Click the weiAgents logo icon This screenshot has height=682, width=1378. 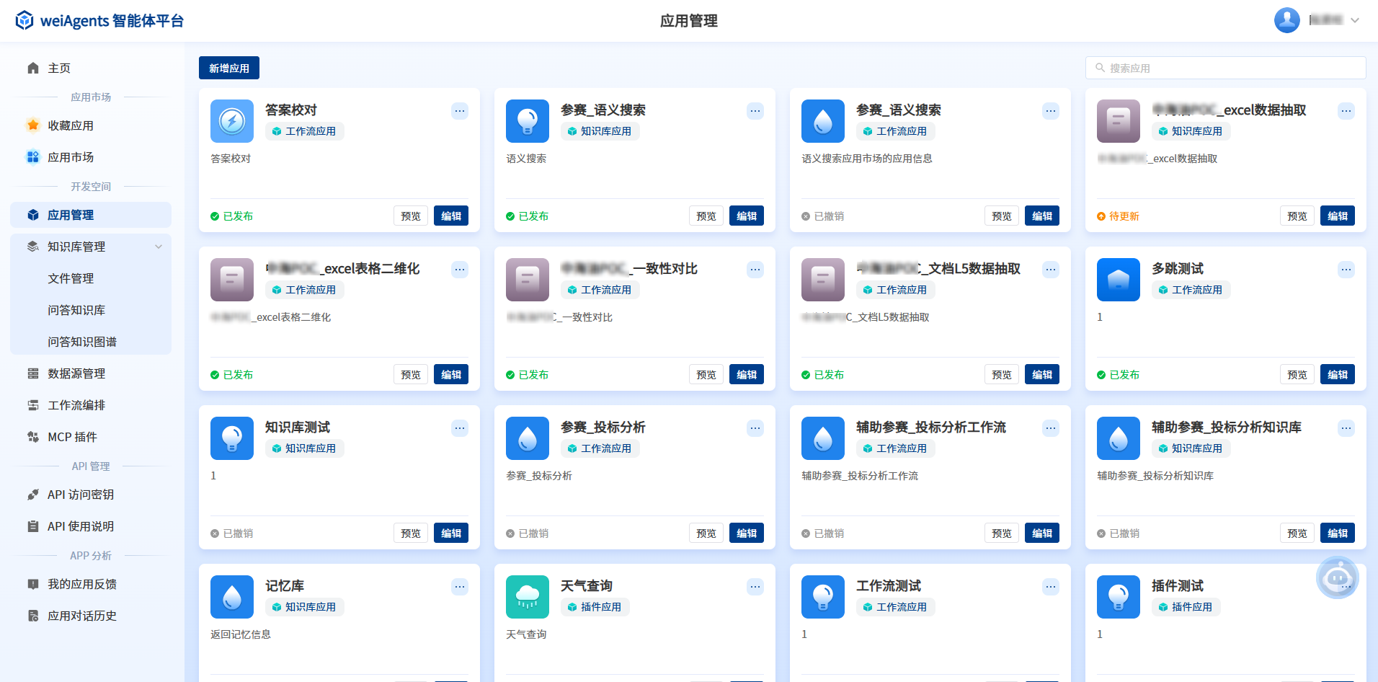point(25,20)
